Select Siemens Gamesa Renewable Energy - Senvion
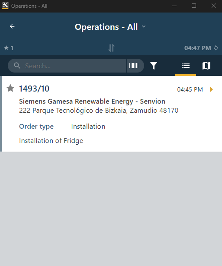 [92, 101]
